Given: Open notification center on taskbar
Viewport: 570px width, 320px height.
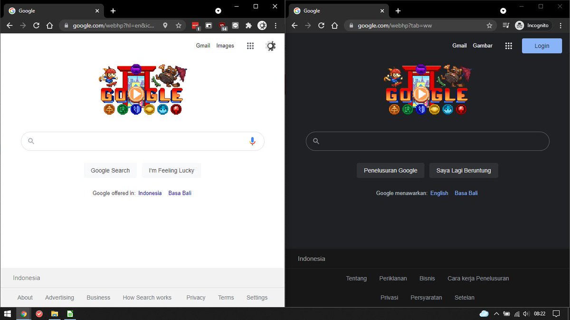Looking at the screenshot, I should point(556,314).
